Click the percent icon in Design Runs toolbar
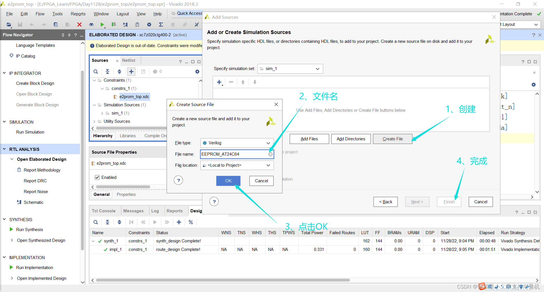The image size is (544, 292). pyautogui.click(x=191, y=222)
